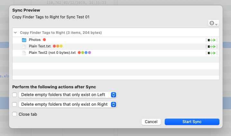The image size is (231, 136).
Task: Check the Close tab option
Action: click(x=14, y=114)
